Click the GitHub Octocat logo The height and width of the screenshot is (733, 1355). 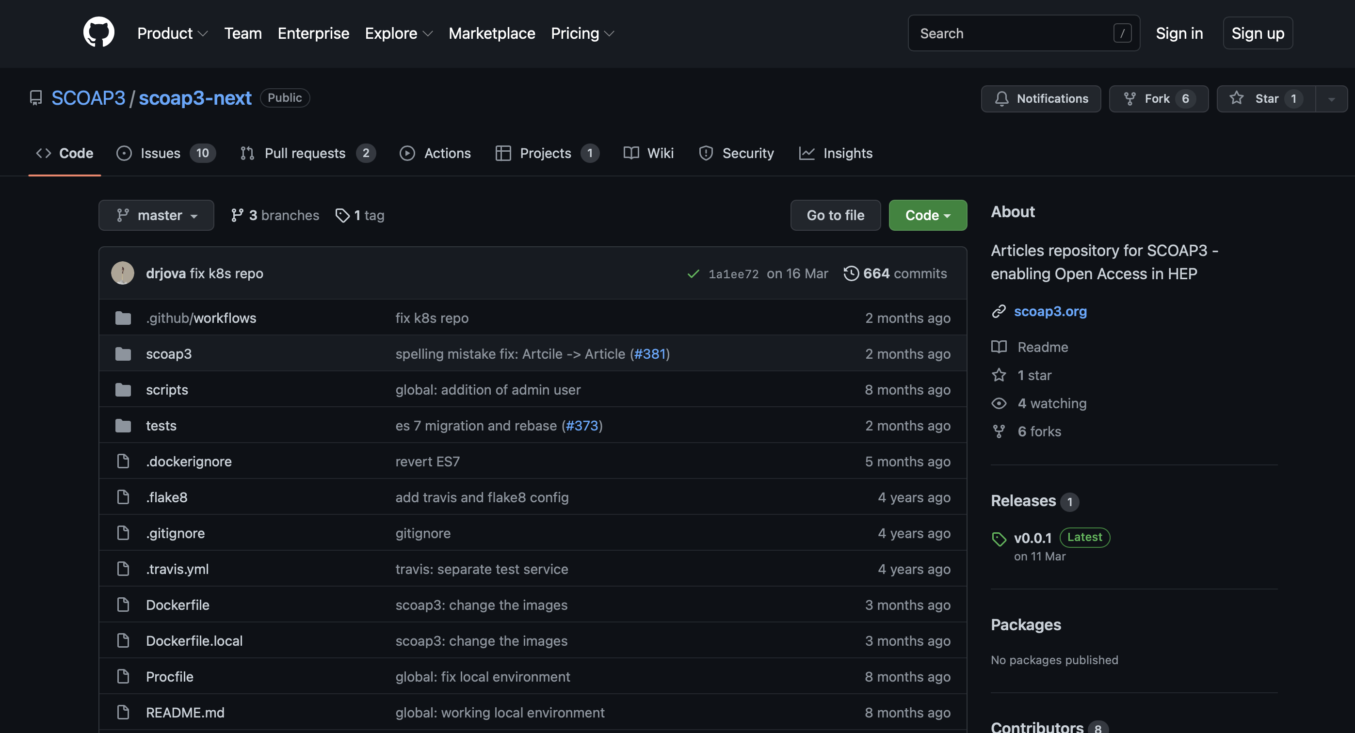point(99,32)
